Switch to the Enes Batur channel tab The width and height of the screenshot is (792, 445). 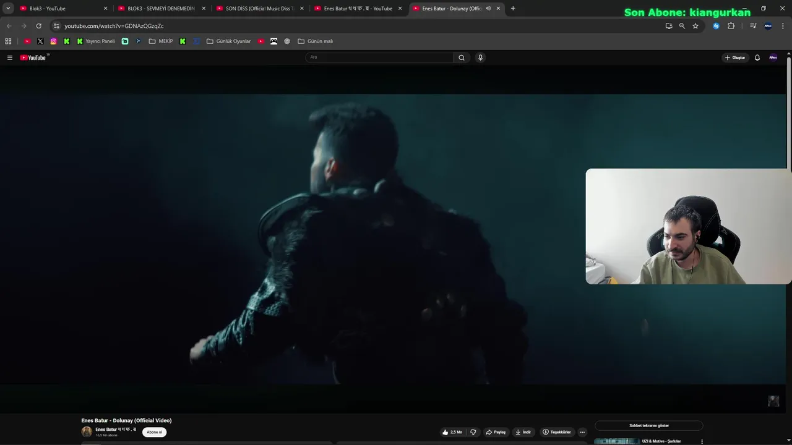(x=358, y=9)
